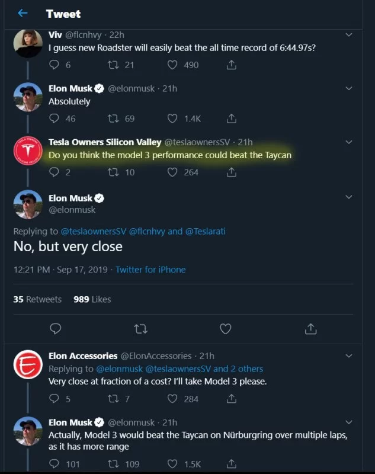View the 989 Likes list
This screenshot has height=474, width=375.
[x=92, y=299]
